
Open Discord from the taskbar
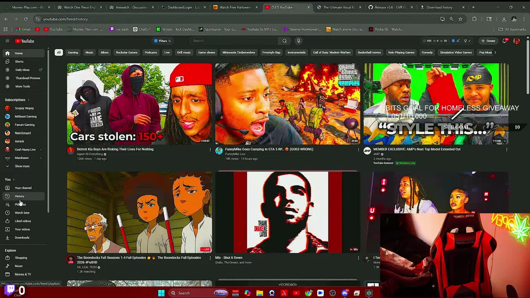click(x=344, y=293)
